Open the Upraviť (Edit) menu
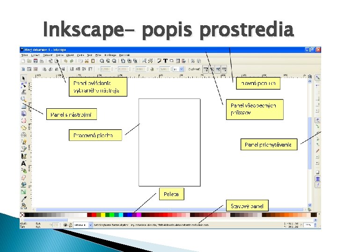 pos(35,55)
